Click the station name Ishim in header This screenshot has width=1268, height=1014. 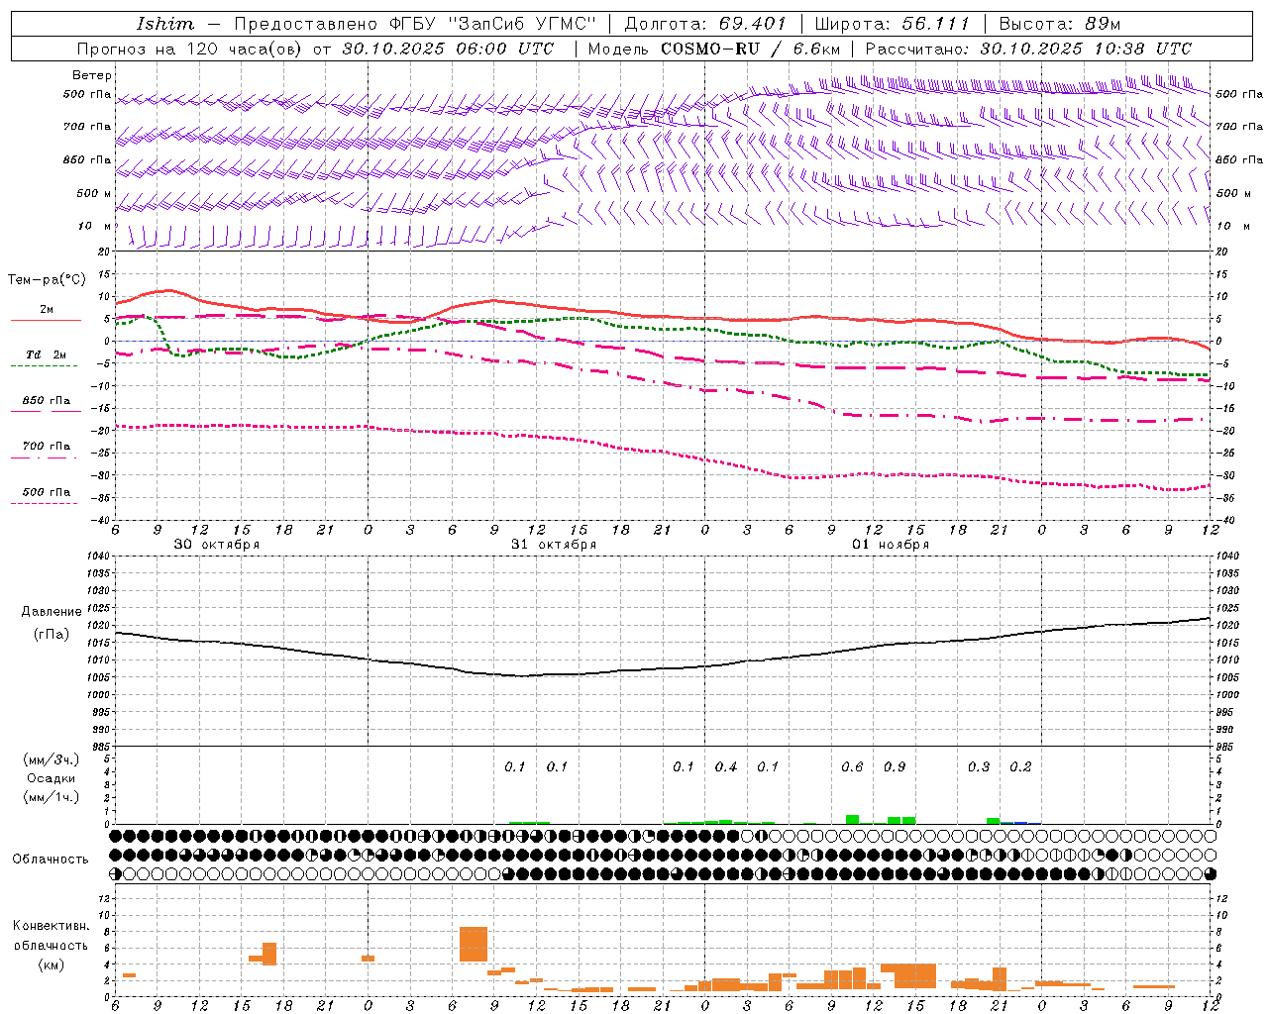tap(165, 24)
